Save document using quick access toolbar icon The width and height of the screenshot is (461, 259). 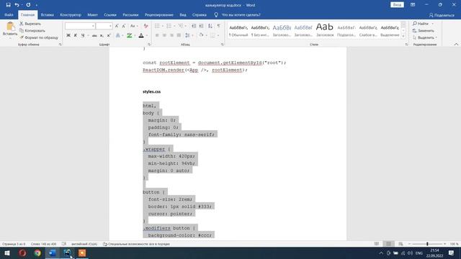point(8,5)
